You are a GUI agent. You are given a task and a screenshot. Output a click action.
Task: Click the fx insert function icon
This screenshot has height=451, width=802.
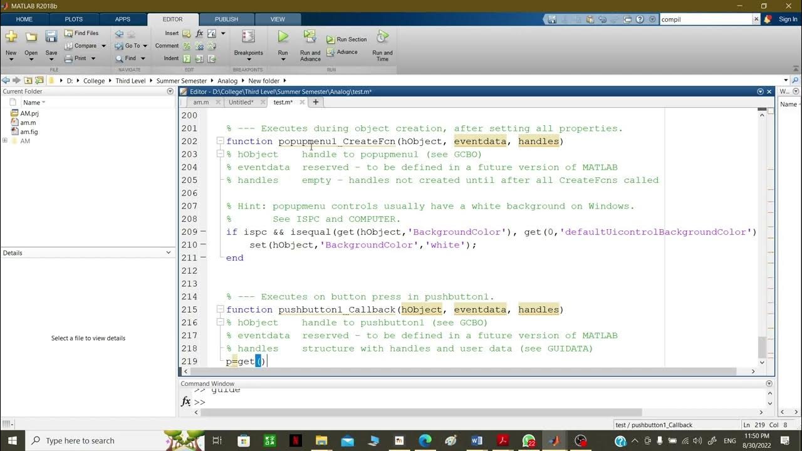[199, 34]
